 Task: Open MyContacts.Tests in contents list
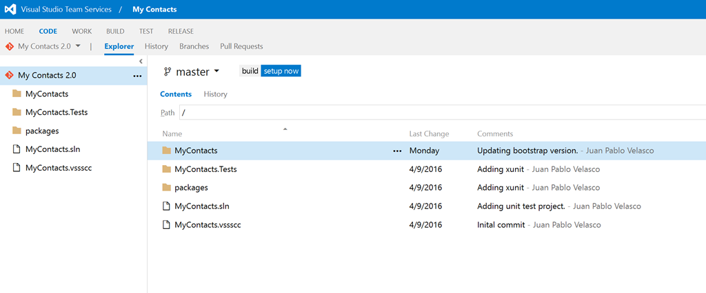(205, 169)
